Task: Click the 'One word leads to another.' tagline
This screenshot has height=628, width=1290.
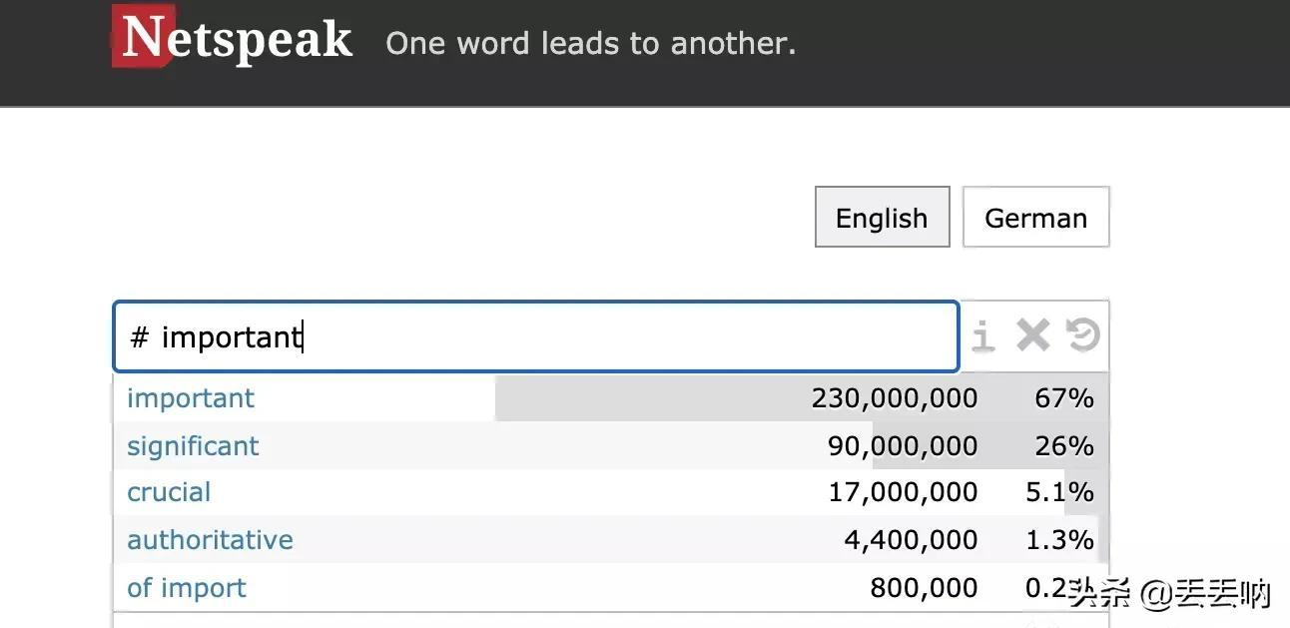Action: (590, 44)
